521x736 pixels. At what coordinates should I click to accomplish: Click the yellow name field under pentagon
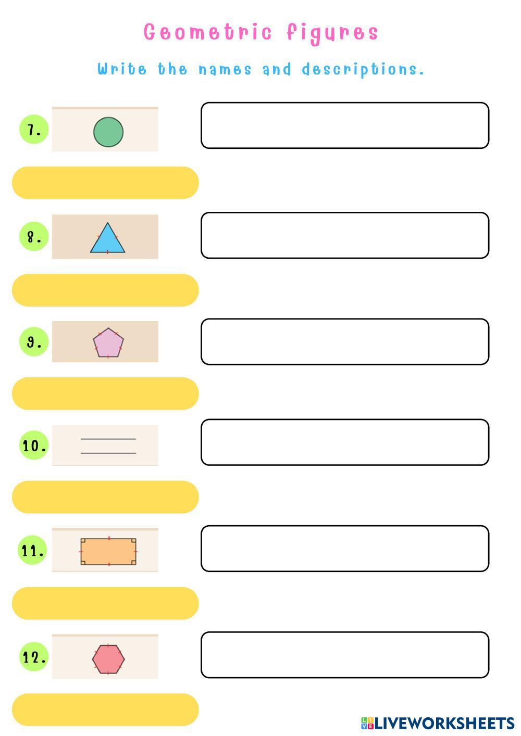tap(105, 394)
